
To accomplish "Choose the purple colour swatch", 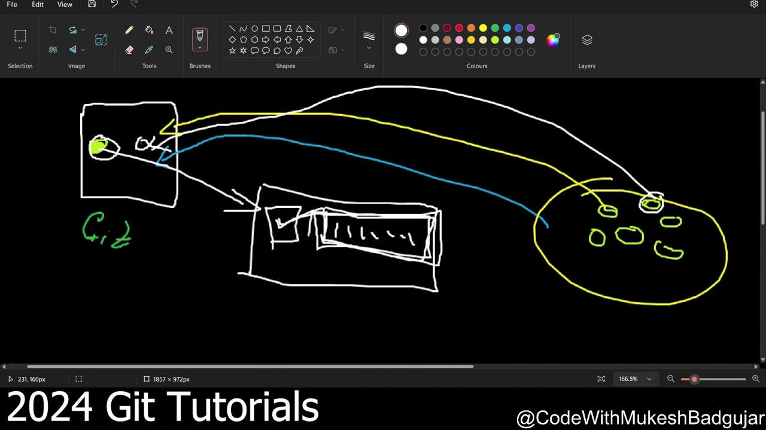I will [531, 28].
